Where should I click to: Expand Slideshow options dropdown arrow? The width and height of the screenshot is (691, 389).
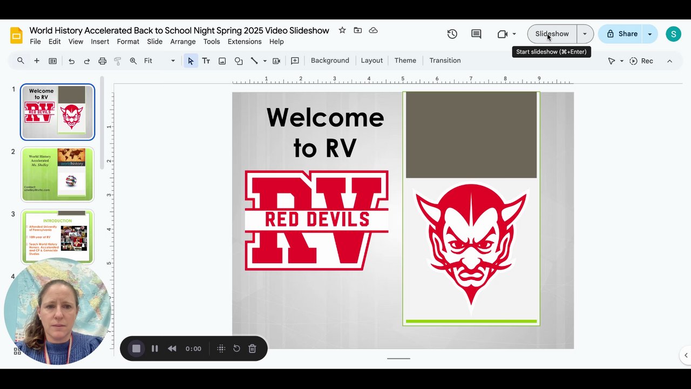585,34
